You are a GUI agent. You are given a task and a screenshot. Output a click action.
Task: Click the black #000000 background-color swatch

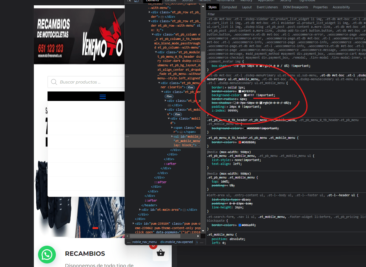tap(245, 128)
